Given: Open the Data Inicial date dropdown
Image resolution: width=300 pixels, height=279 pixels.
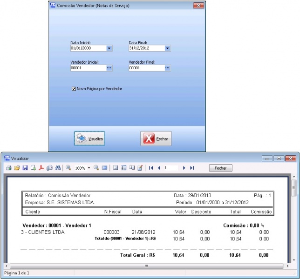Looking at the screenshot, I should pyautogui.click(x=109, y=48).
